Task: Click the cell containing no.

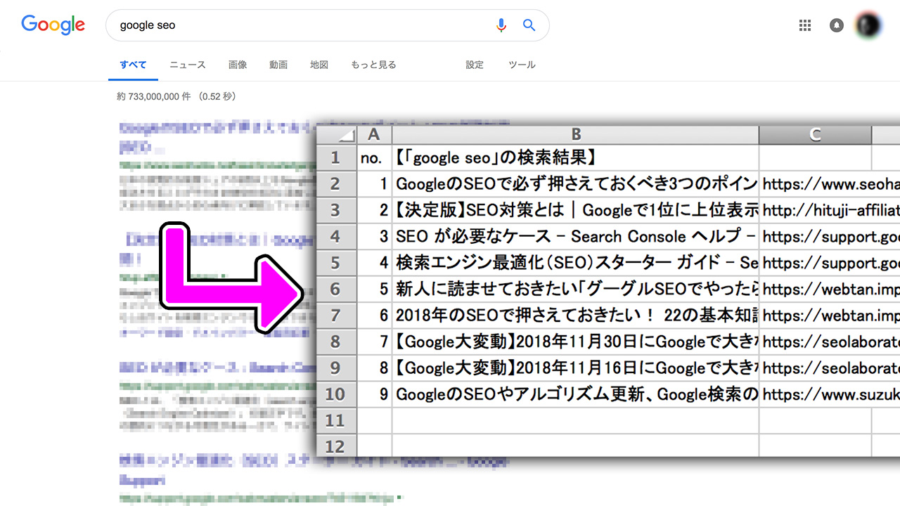Action: coord(375,157)
